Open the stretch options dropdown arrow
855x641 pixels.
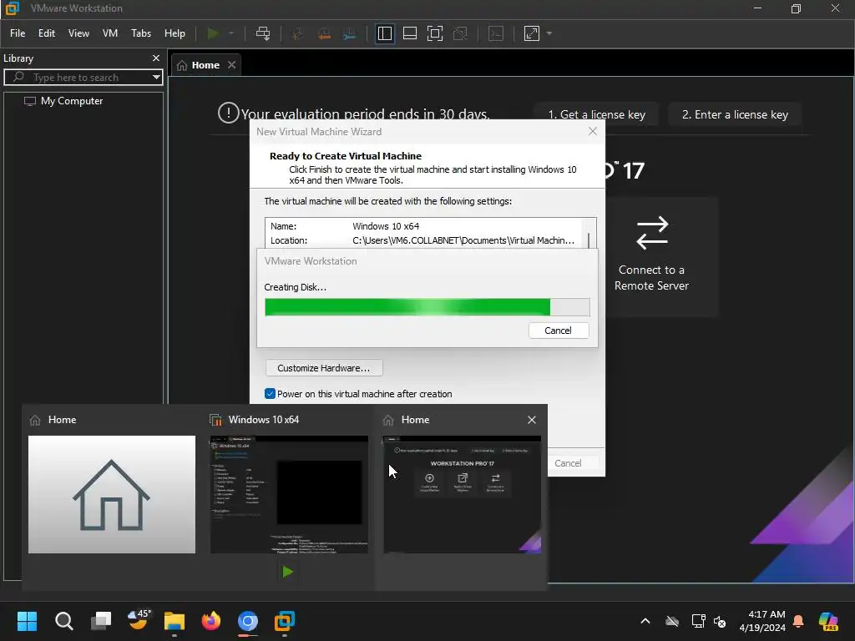[x=549, y=33]
